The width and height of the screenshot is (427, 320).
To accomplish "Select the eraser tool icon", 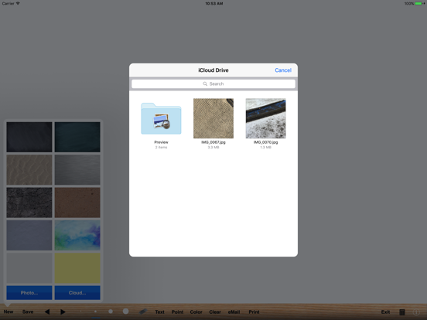I will pos(142,311).
